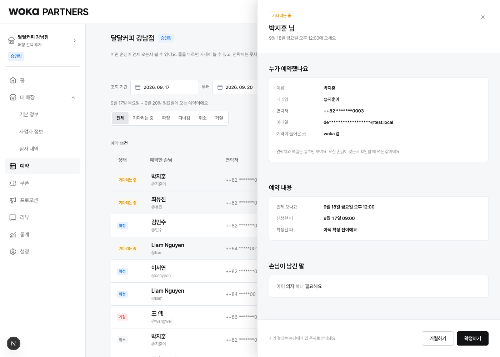Click the 승인됨 badge next to the page title
Screen dimensions: 500x357
[x=166, y=38]
